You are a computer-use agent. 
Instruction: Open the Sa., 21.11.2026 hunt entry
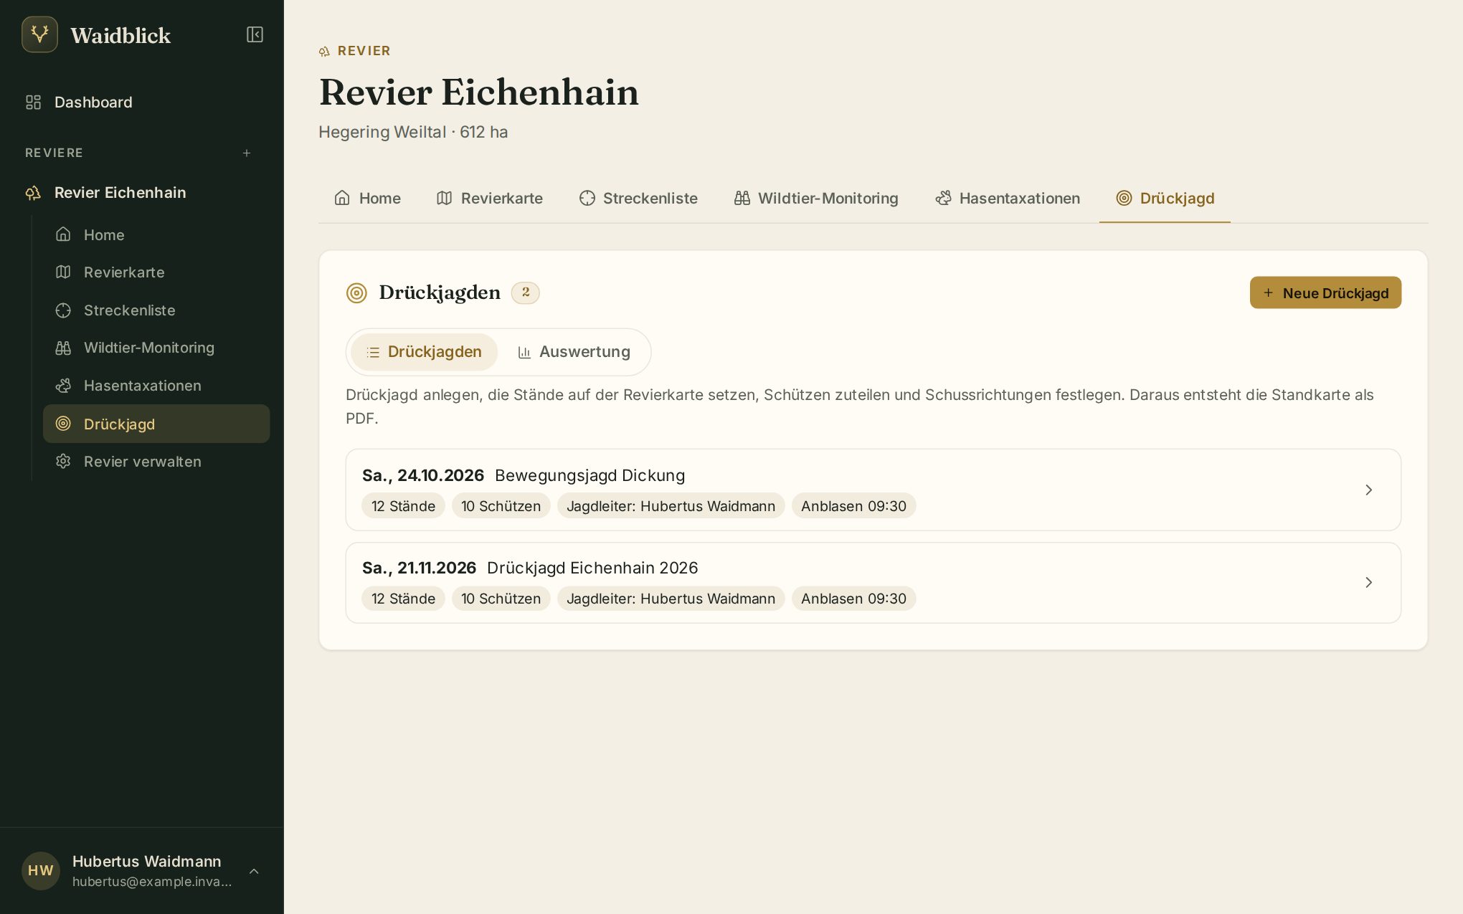point(873,583)
